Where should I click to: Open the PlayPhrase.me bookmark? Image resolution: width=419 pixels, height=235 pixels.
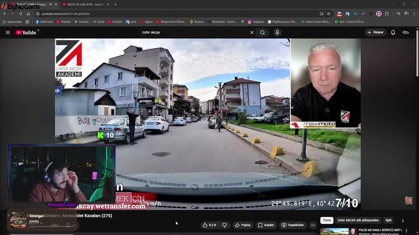[x=282, y=22]
